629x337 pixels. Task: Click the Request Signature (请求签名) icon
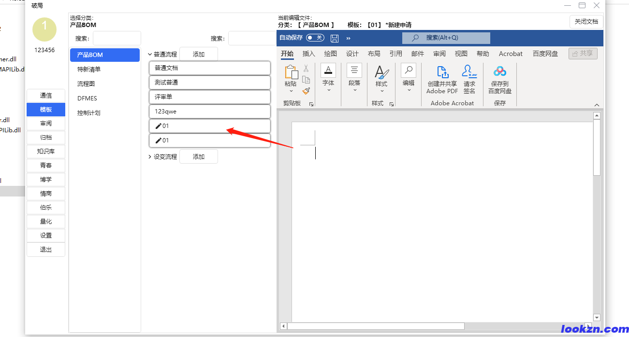[469, 72]
